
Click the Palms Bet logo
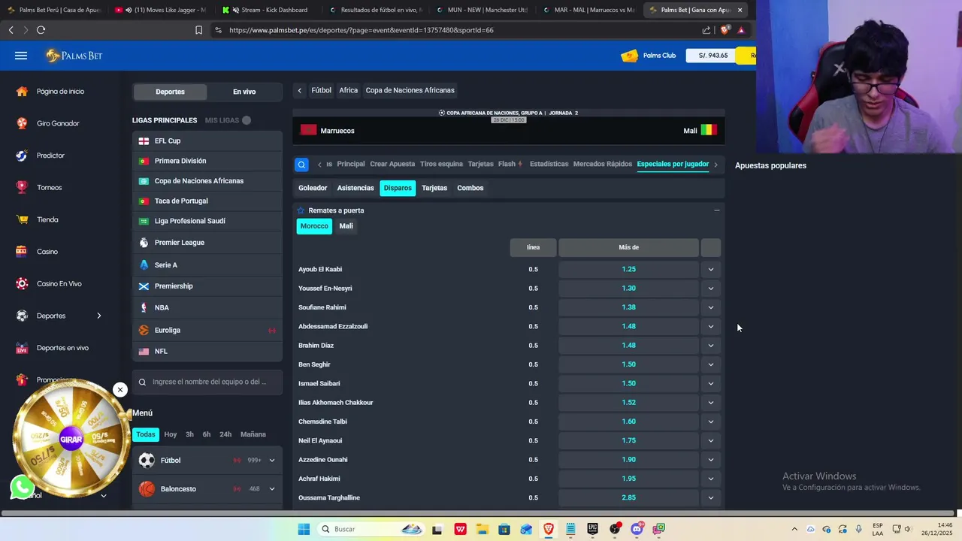(74, 56)
